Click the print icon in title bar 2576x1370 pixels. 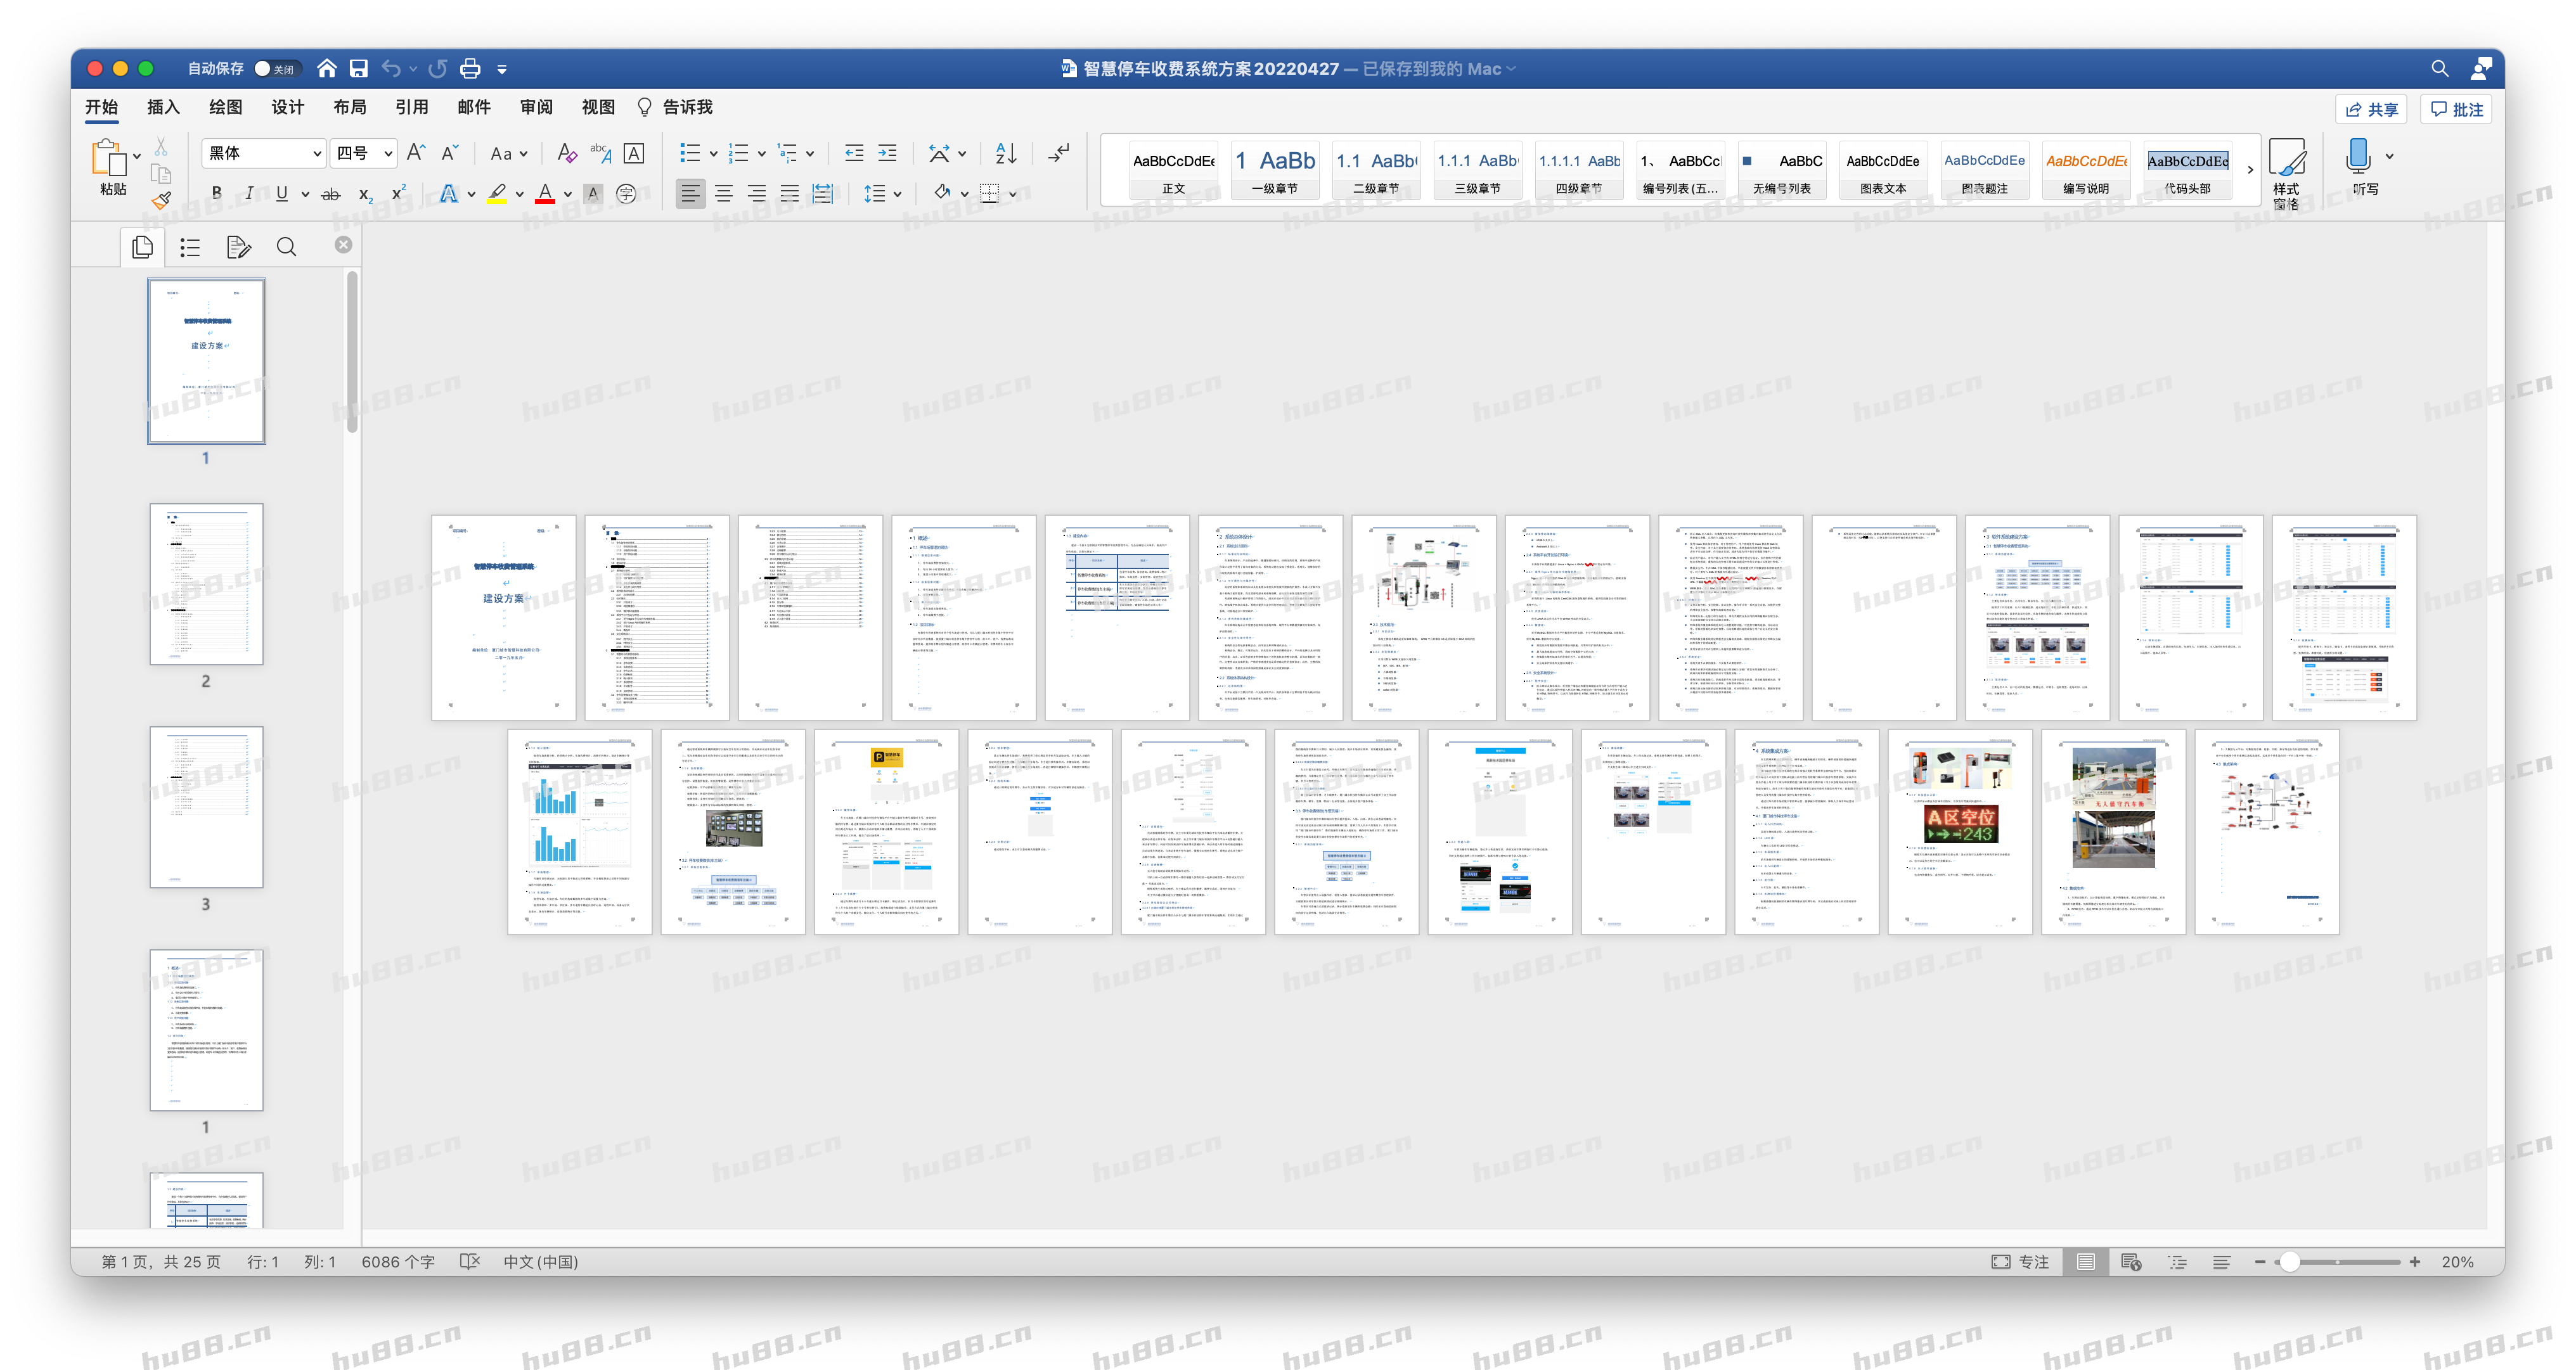coord(470,69)
